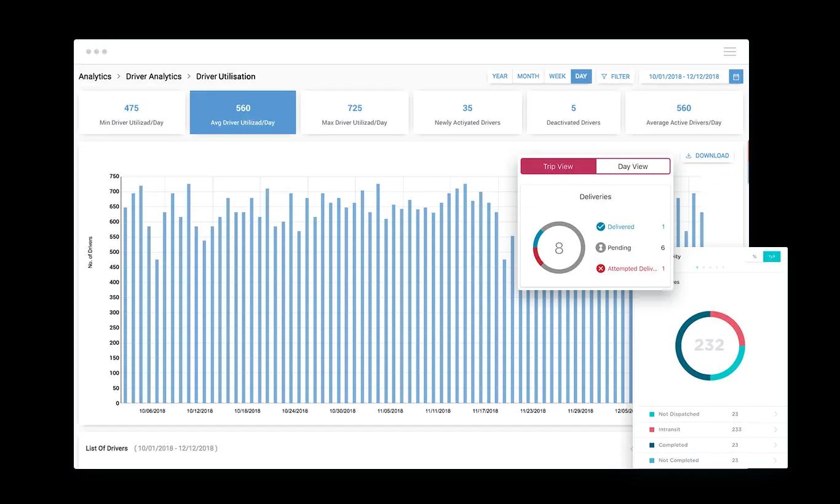Viewport: 840px width, 504px height.
Task: Click the Not Dispatched teal color swatch
Action: (x=652, y=414)
